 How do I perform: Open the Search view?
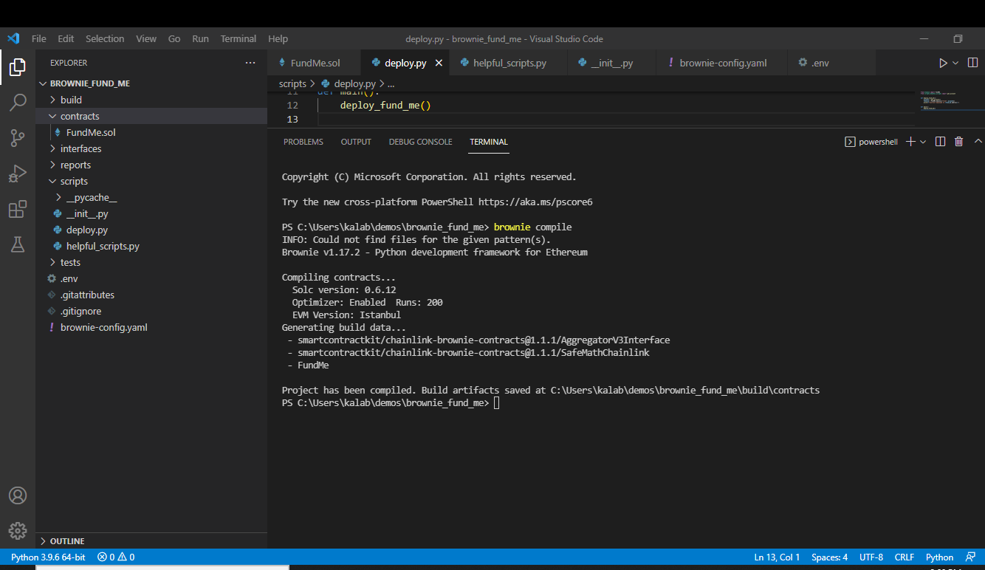click(x=18, y=103)
